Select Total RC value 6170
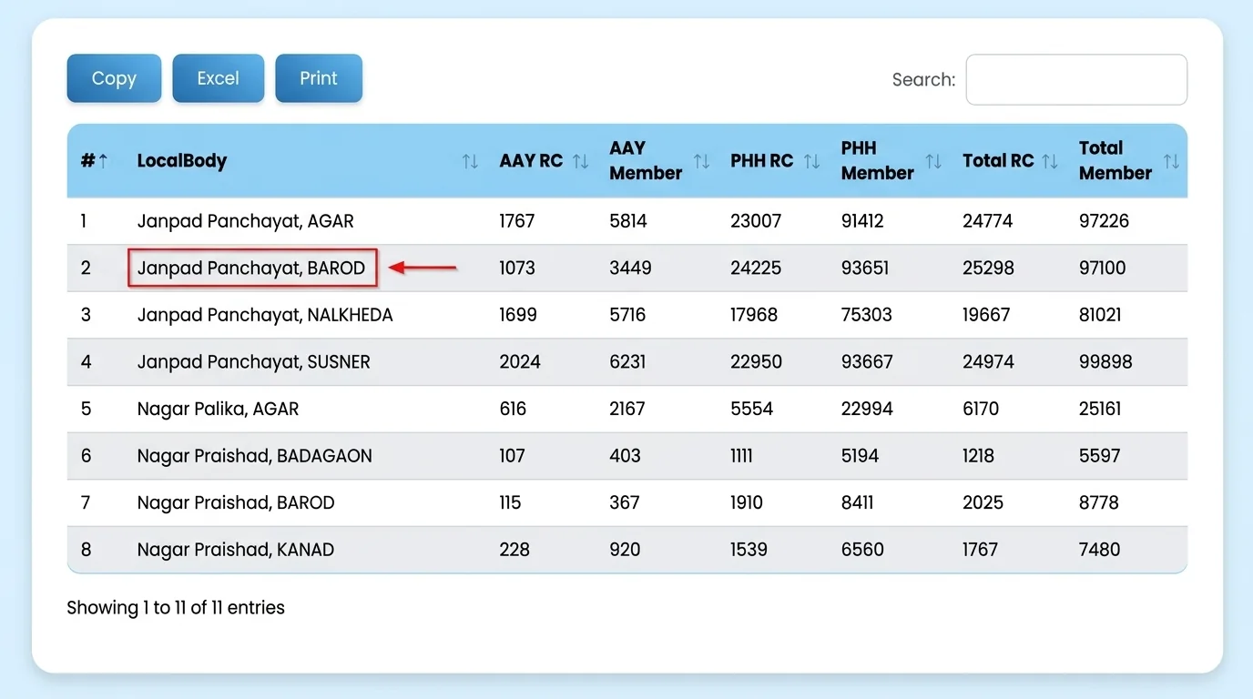Screen dimensions: 1253x699 coord(981,409)
